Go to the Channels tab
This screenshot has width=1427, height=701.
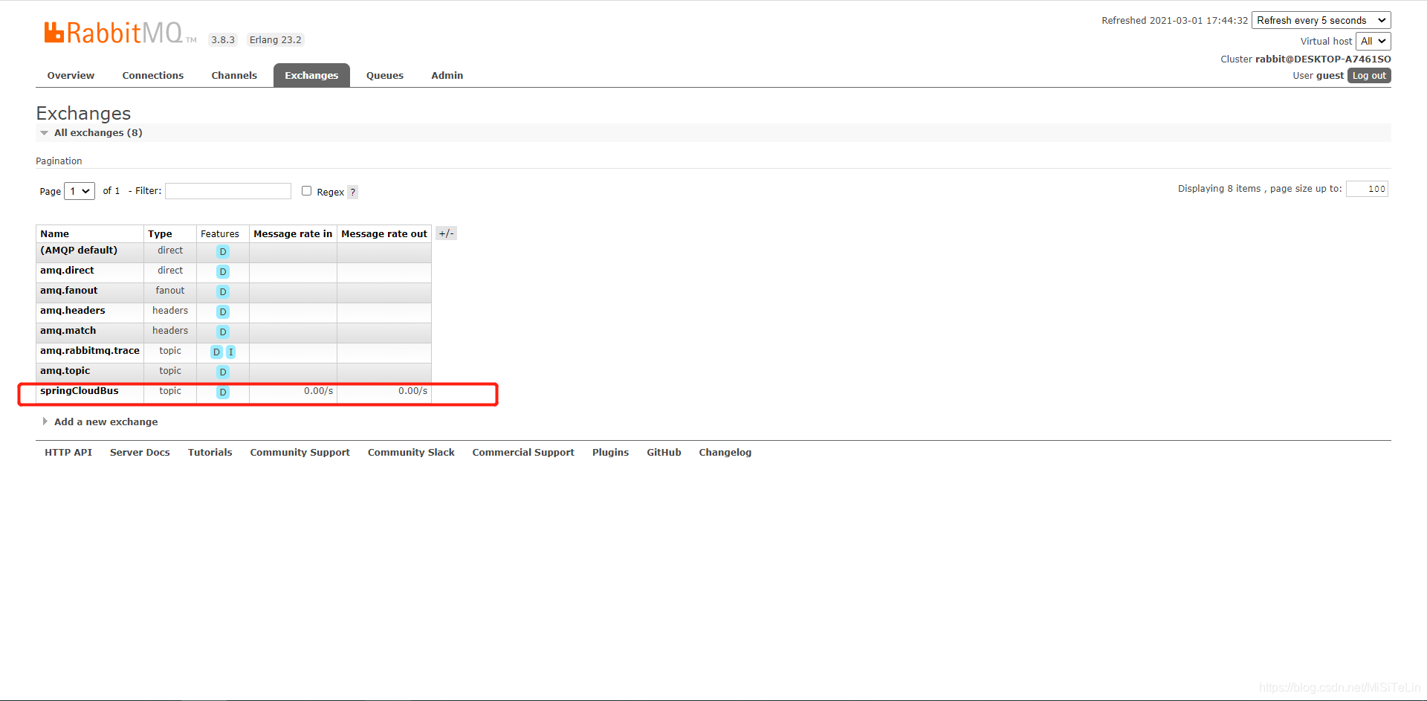click(234, 75)
